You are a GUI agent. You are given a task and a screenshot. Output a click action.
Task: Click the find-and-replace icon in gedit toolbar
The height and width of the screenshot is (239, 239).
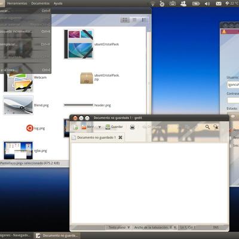coord(216,127)
